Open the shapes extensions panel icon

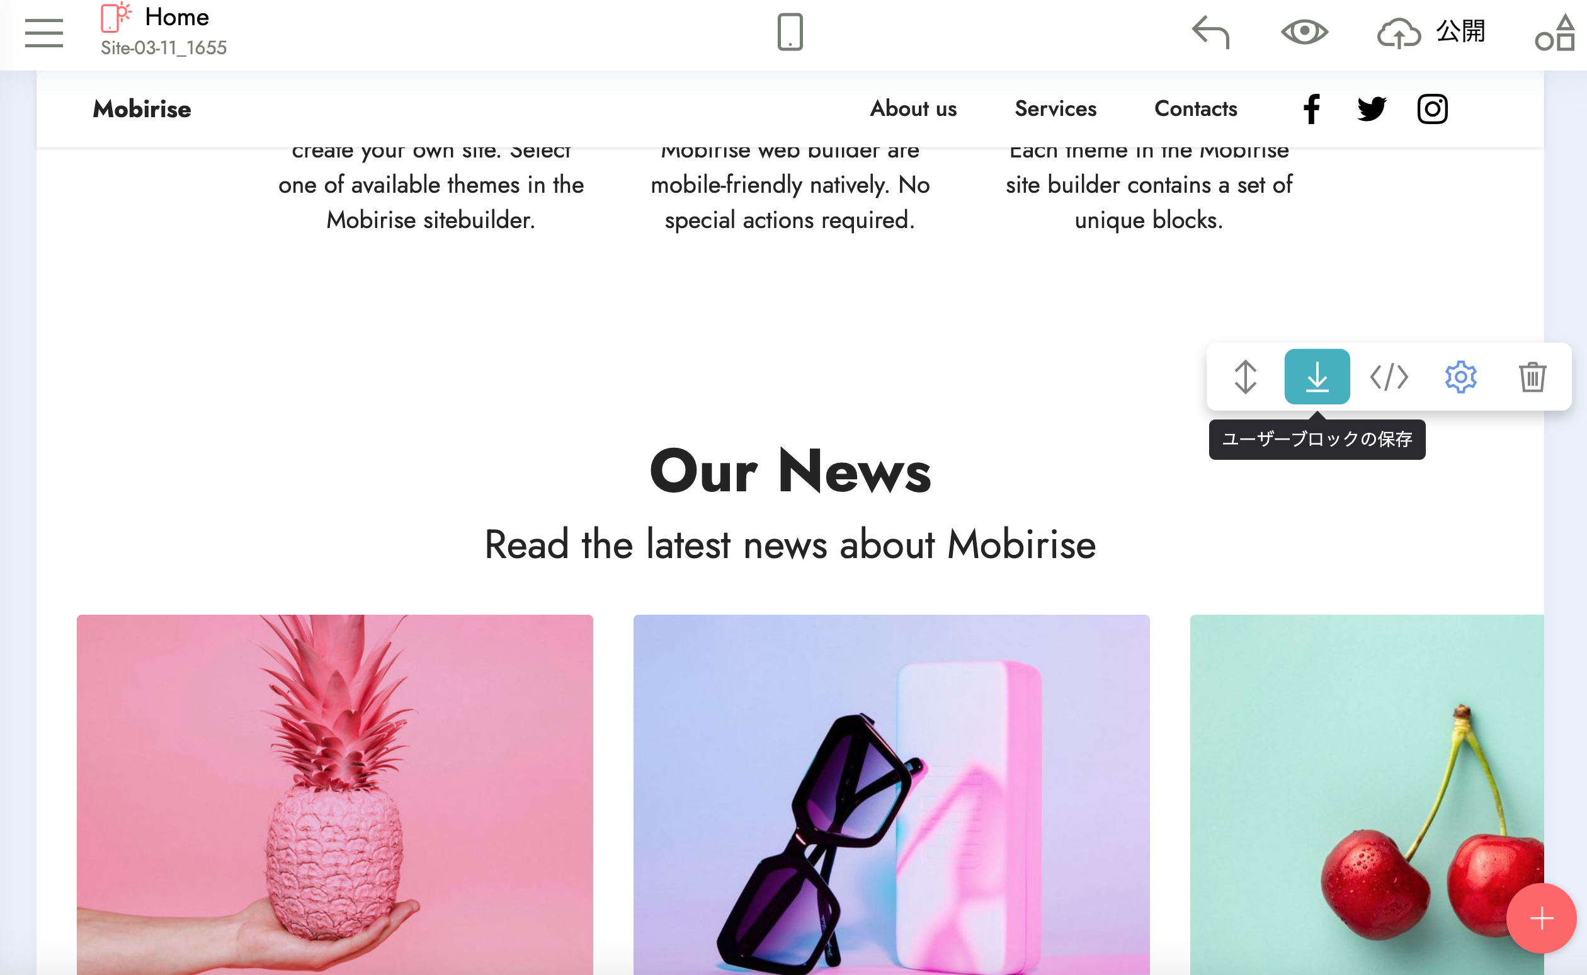1555,33
